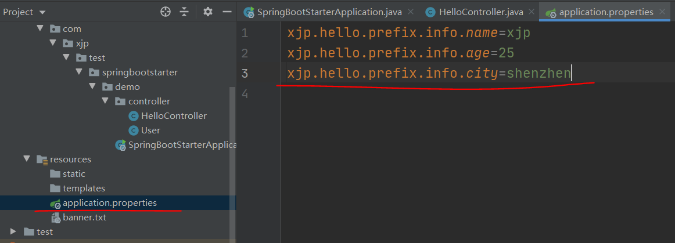The height and width of the screenshot is (243, 675).
Task: Switch to HelloController.java tab
Action: point(481,12)
